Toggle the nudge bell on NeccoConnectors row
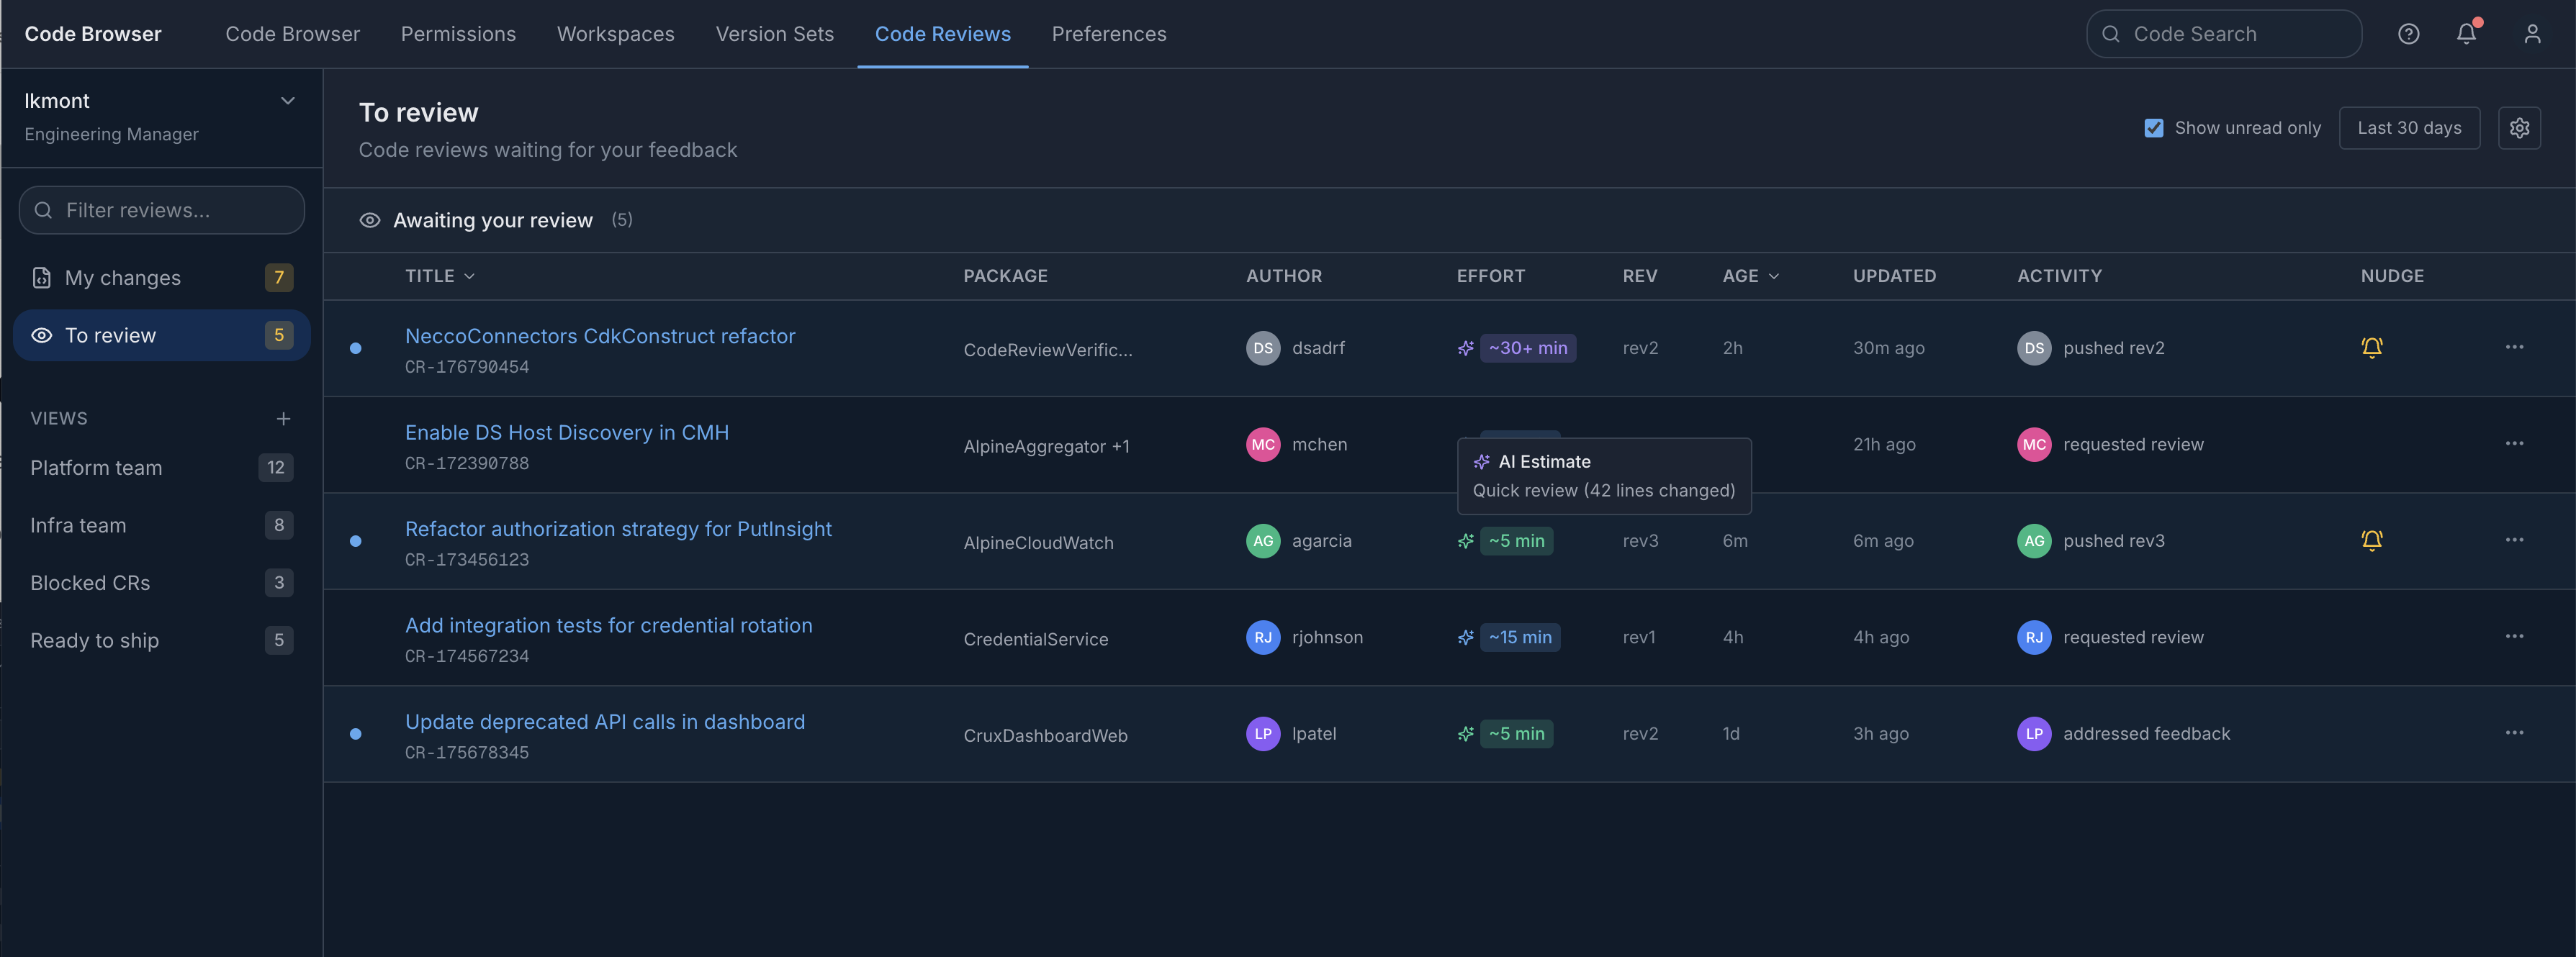Image resolution: width=2576 pixels, height=957 pixels. click(2373, 348)
